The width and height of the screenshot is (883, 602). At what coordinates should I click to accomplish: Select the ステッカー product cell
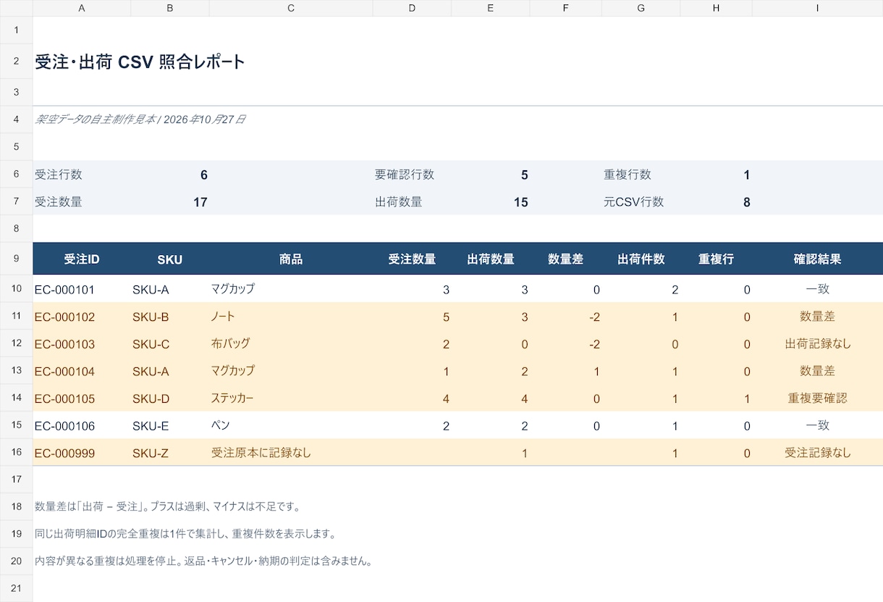click(291, 398)
